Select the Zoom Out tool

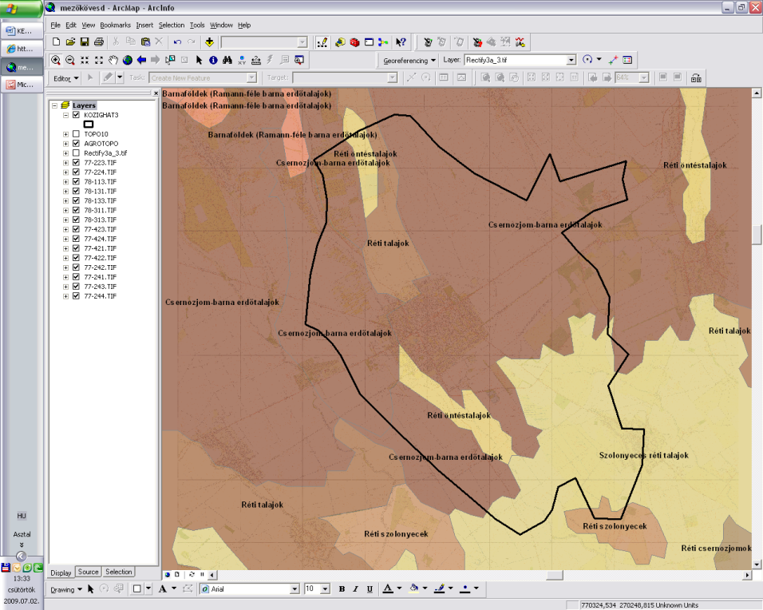70,60
